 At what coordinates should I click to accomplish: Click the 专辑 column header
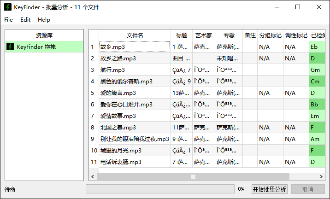pyautogui.click(x=229, y=35)
